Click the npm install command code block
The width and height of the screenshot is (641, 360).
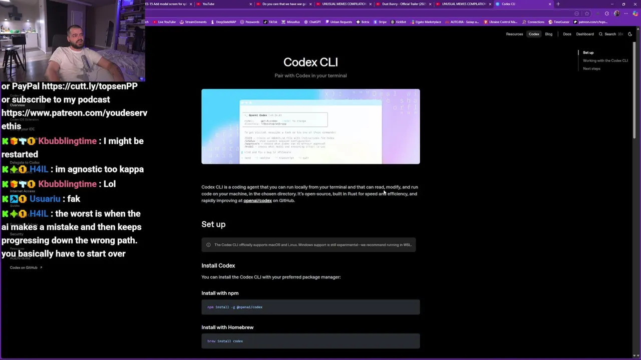(x=310, y=307)
